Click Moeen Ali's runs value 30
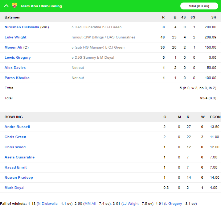221x207 pixels. point(163,47)
